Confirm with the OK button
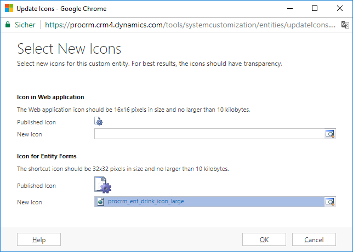Viewport: 353px width, 252px height. pos(264,239)
